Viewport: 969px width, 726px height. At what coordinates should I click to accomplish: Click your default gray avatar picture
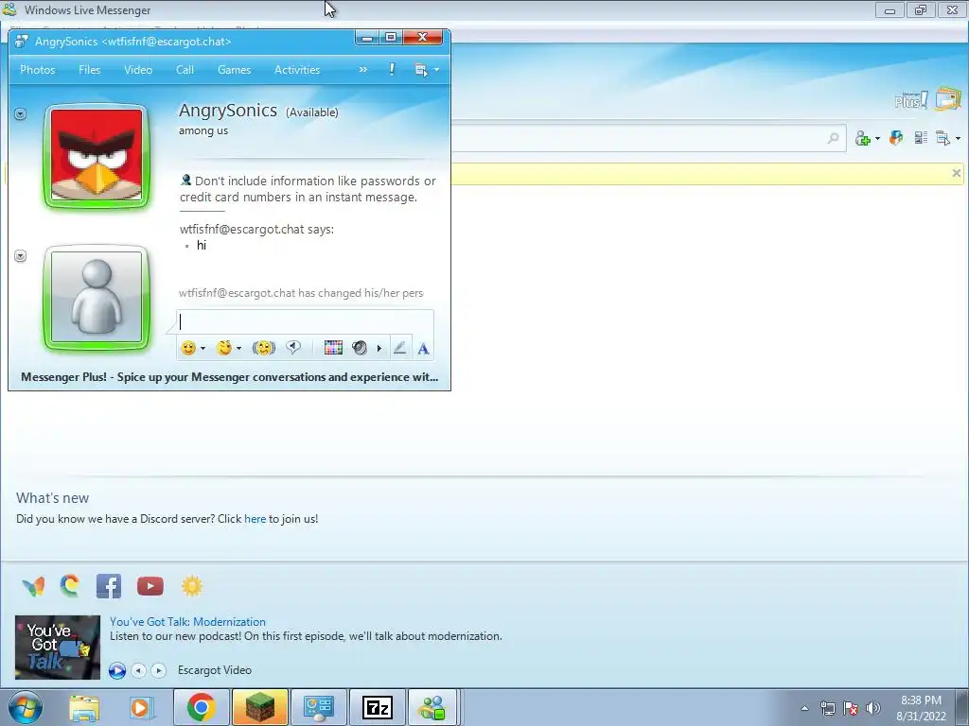pyautogui.click(x=97, y=297)
